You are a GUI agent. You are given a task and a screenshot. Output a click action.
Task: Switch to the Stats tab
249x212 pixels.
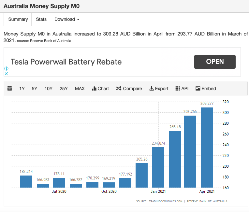pos(41,19)
